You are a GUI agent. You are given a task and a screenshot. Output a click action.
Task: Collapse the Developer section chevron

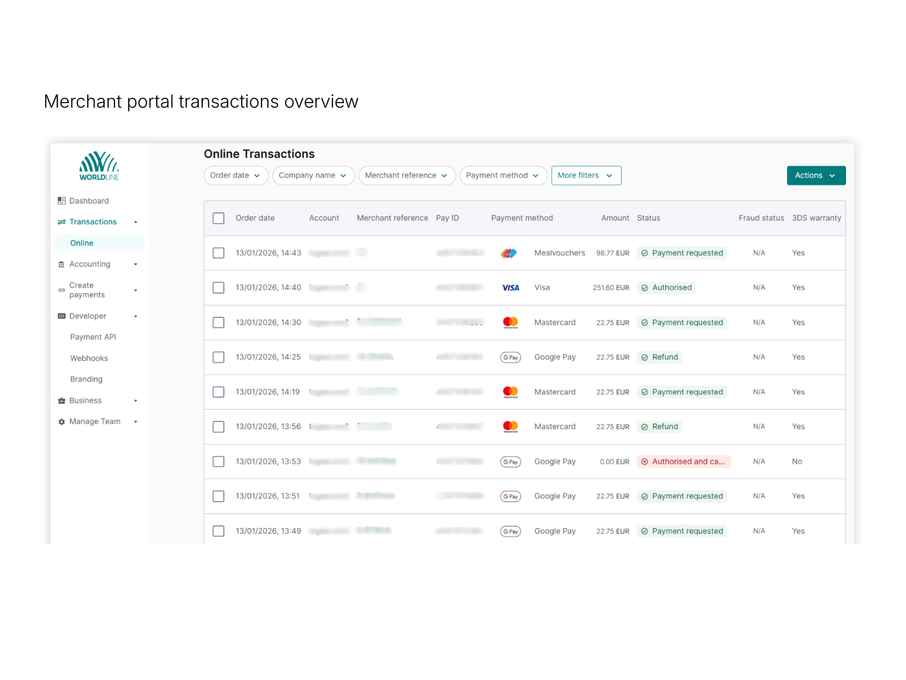pyautogui.click(x=135, y=316)
